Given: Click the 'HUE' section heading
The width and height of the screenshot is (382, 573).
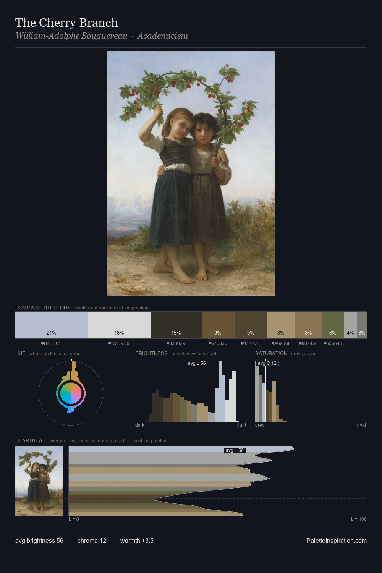Looking at the screenshot, I should [20, 353].
